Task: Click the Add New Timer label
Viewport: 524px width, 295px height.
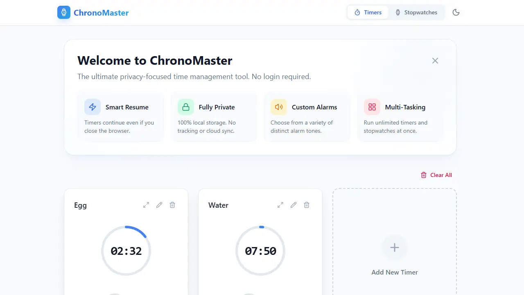Action: pyautogui.click(x=395, y=272)
